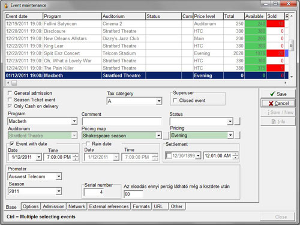Open the Pricing map dropdown Shakespeare season
The image size is (300, 225).
158,136
